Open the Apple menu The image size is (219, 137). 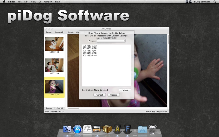coord(4,2)
